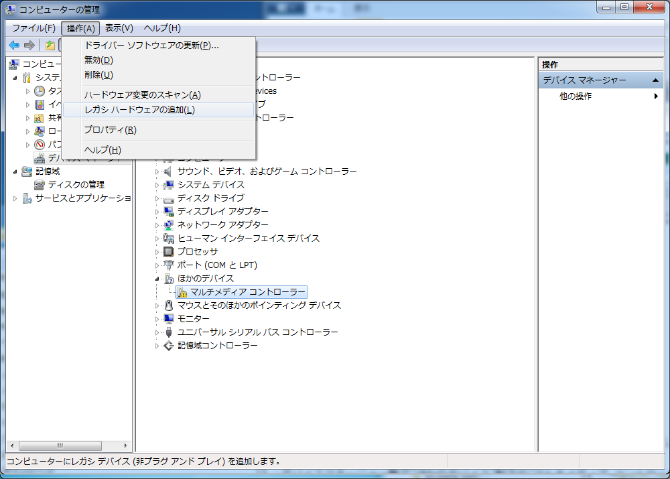Collapse the ほかのデバイス category
The image size is (670, 479).
point(157,278)
